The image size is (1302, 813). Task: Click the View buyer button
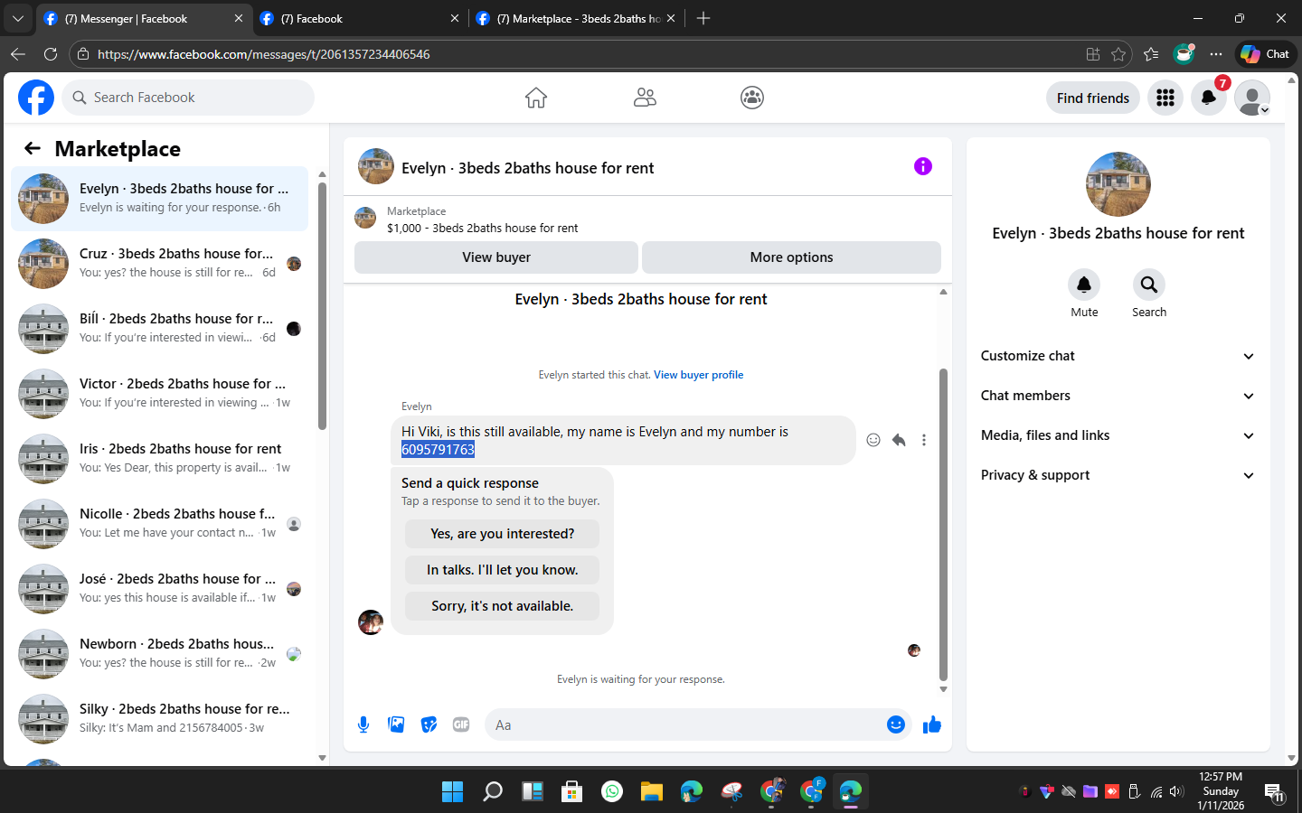click(x=496, y=257)
